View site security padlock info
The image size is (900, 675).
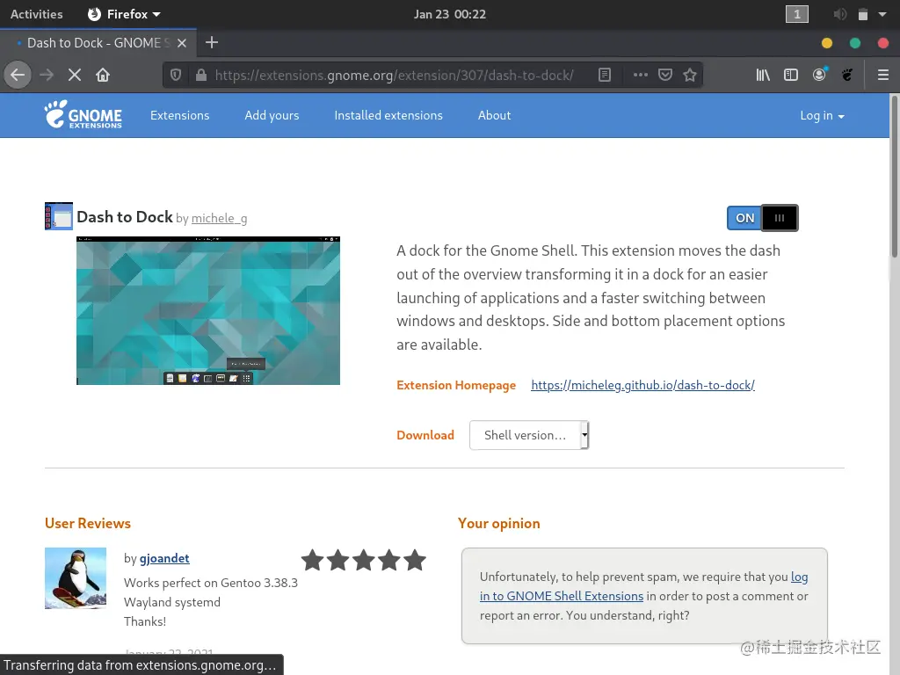(201, 76)
